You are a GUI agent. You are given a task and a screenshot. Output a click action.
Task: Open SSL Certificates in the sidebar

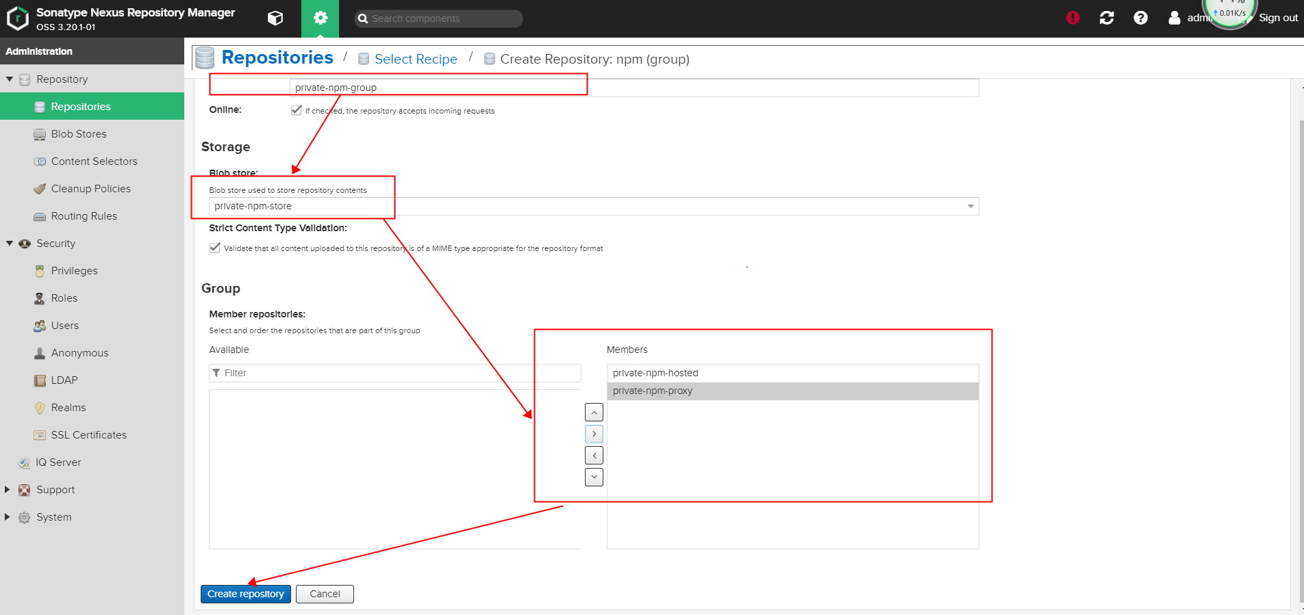point(92,435)
